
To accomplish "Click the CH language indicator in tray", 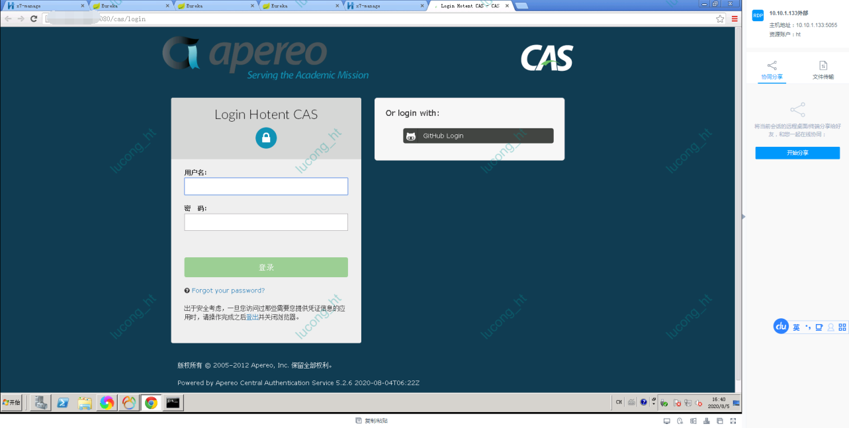I will [619, 402].
